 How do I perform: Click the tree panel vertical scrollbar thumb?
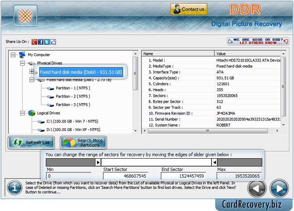135,73
